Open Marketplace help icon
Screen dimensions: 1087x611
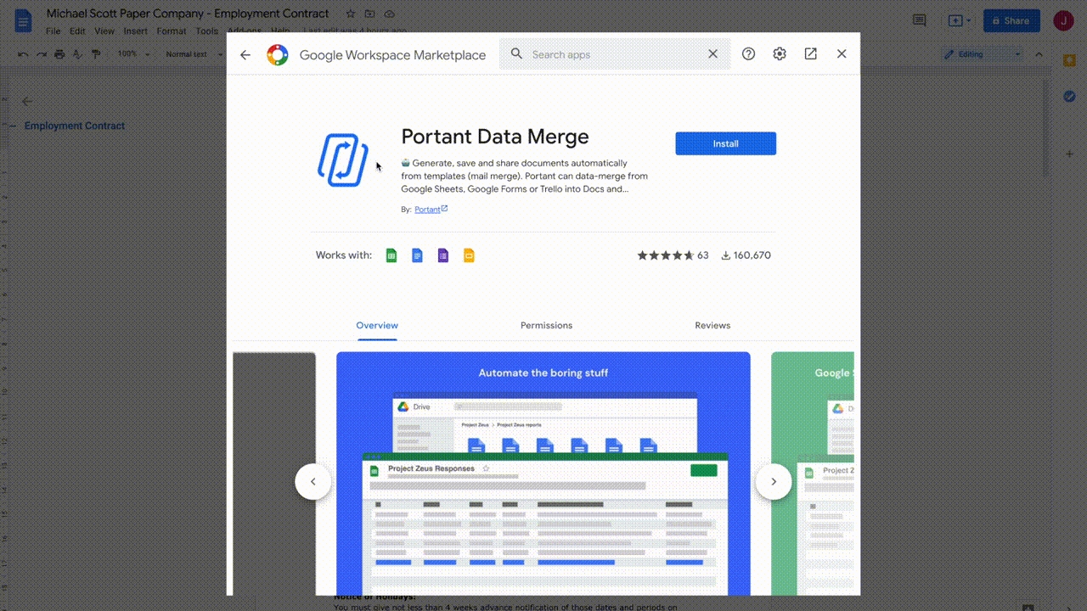[748, 54]
